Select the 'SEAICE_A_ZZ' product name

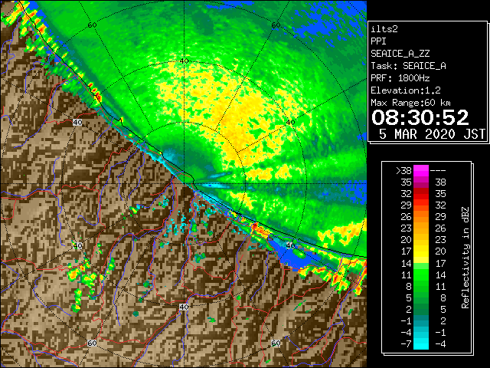point(400,54)
